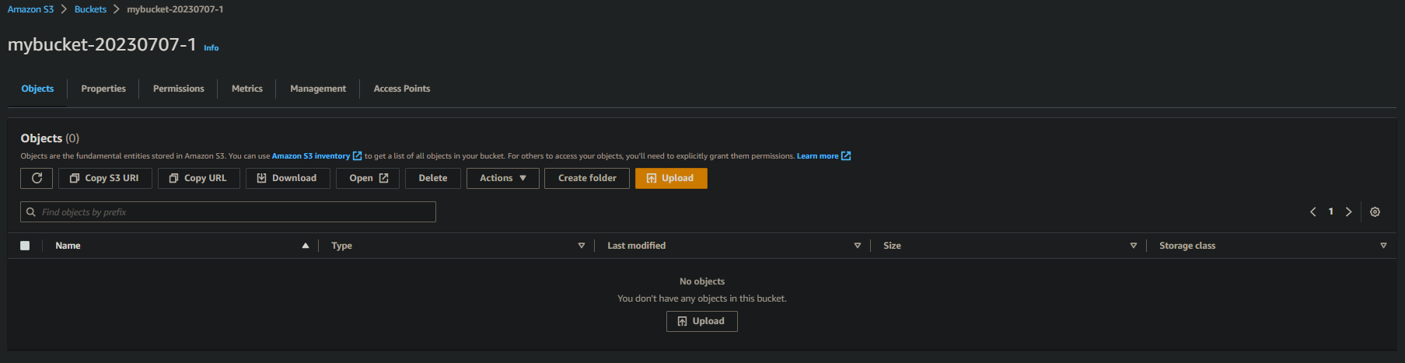Sort by Last modified column arrow
The height and width of the screenshot is (363, 1405).
(x=858, y=246)
